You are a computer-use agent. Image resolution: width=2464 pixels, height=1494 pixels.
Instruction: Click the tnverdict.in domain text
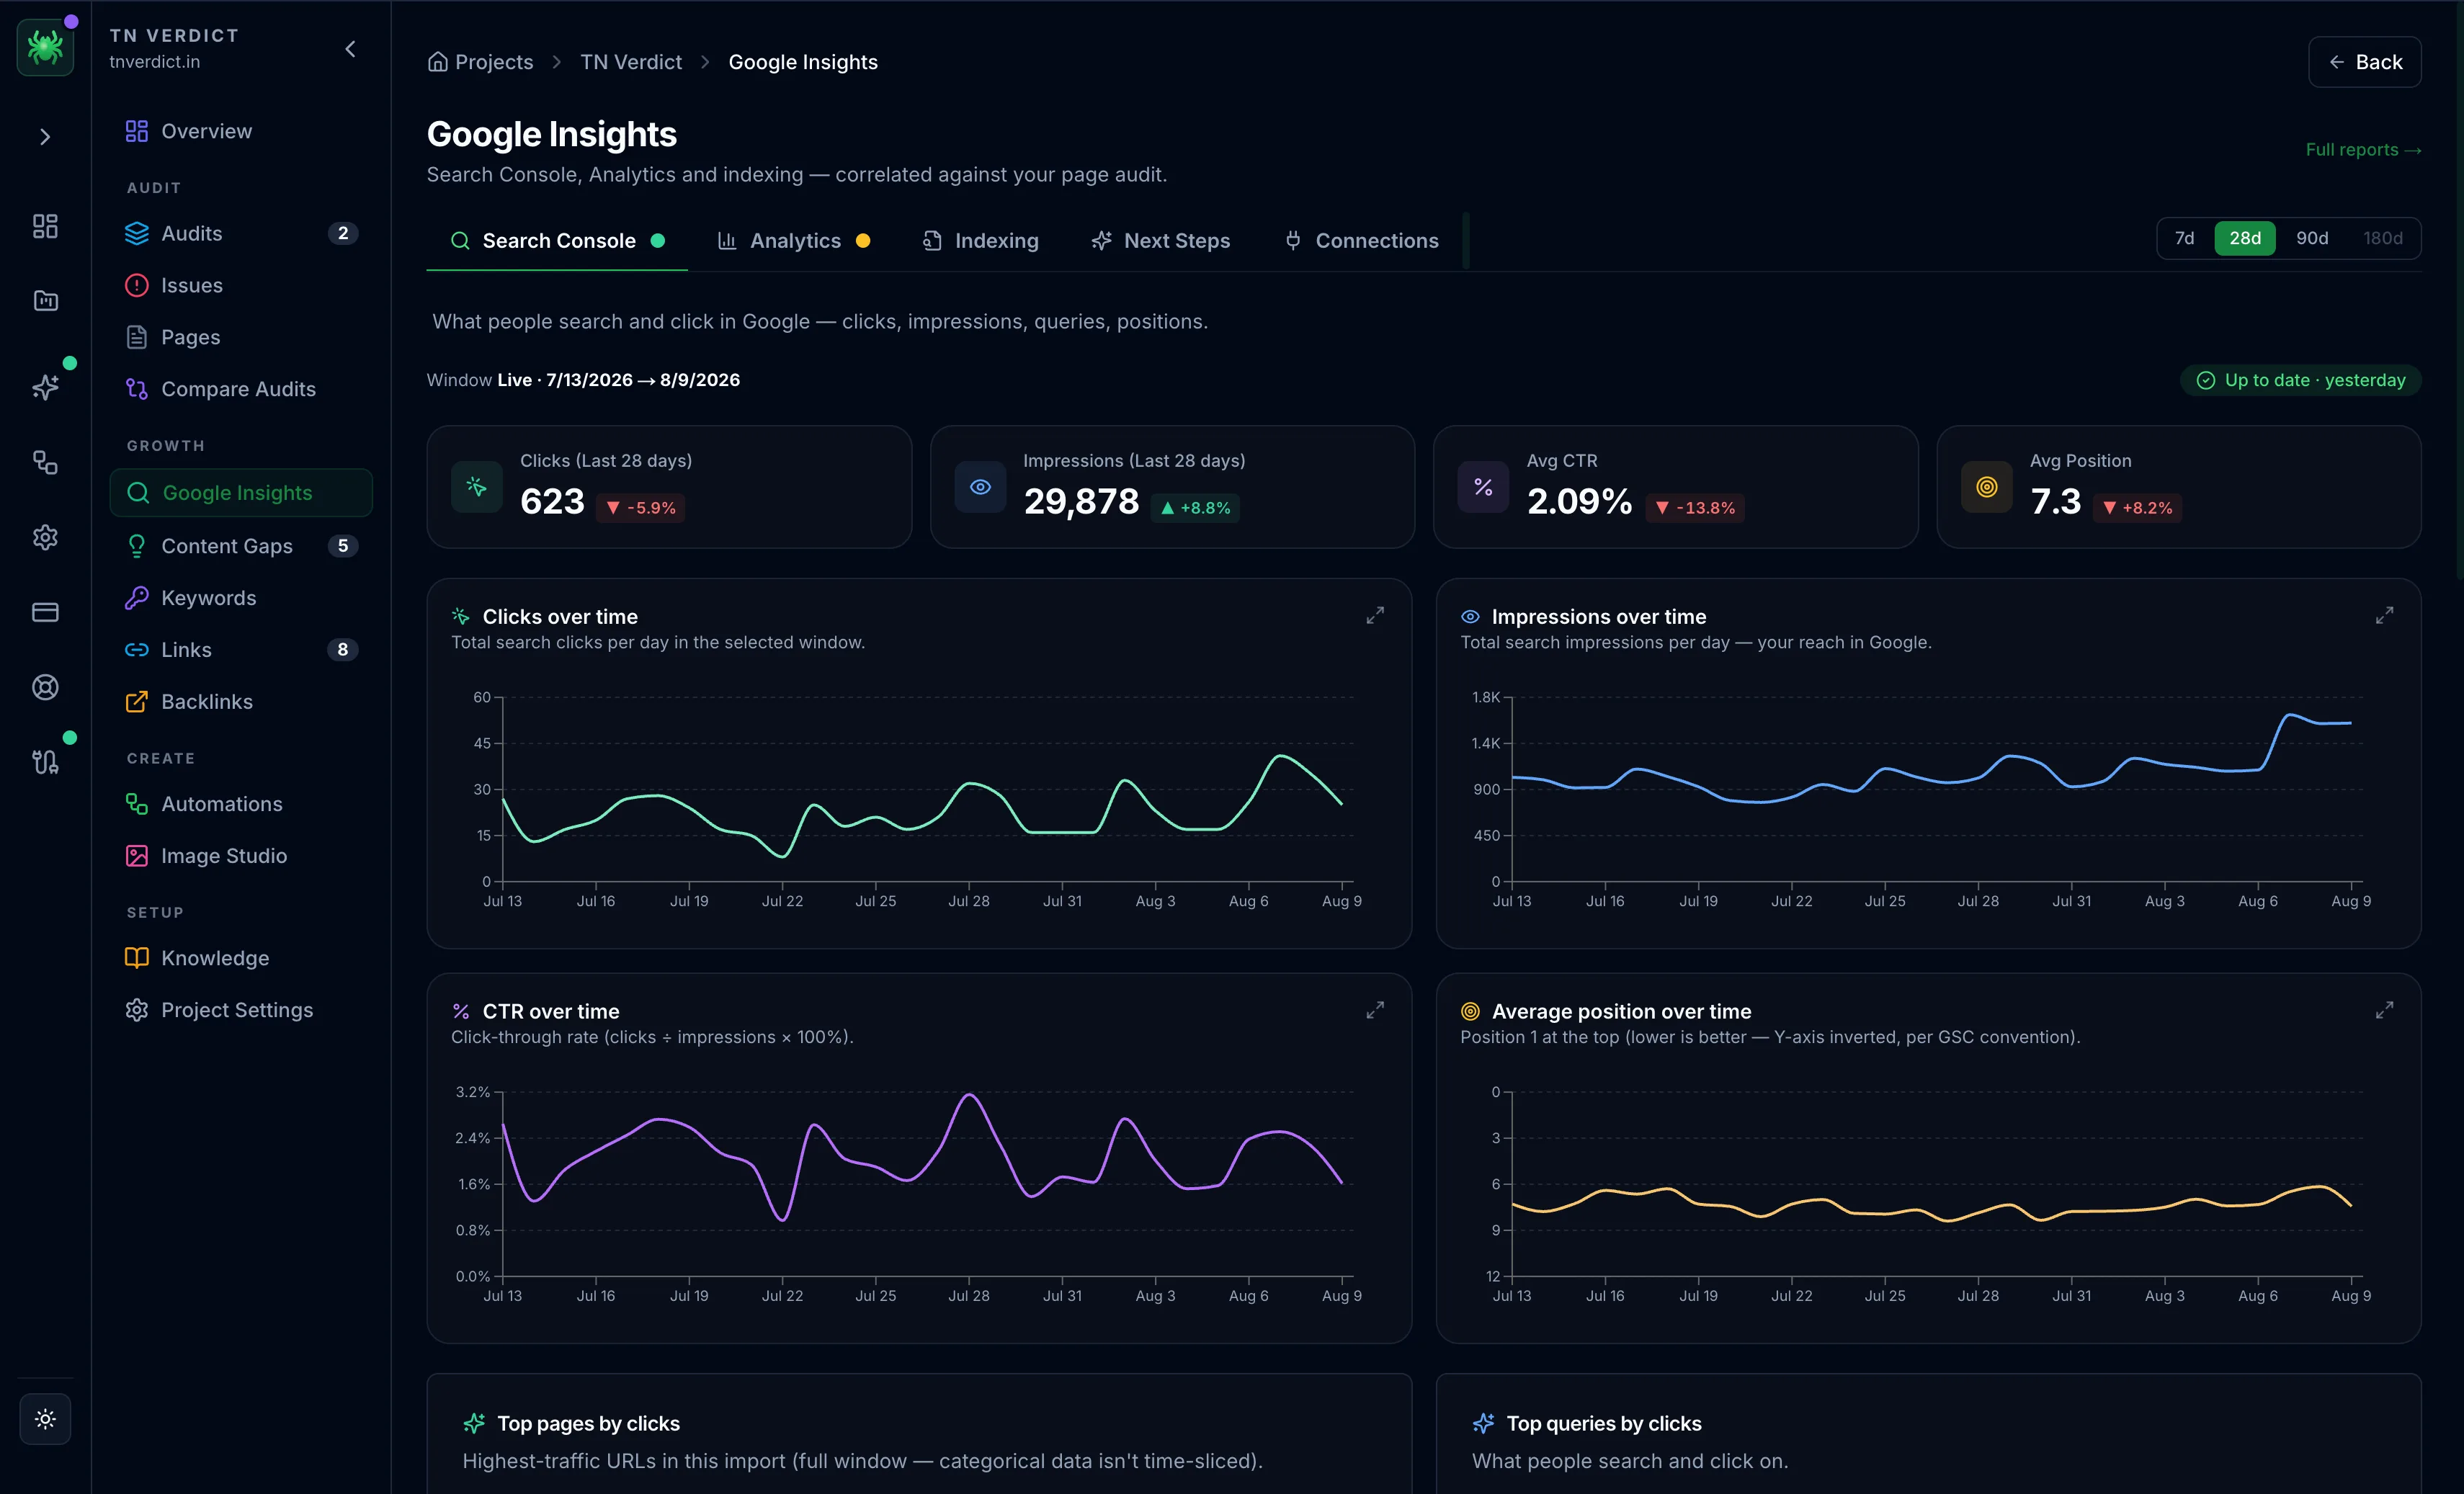click(155, 62)
